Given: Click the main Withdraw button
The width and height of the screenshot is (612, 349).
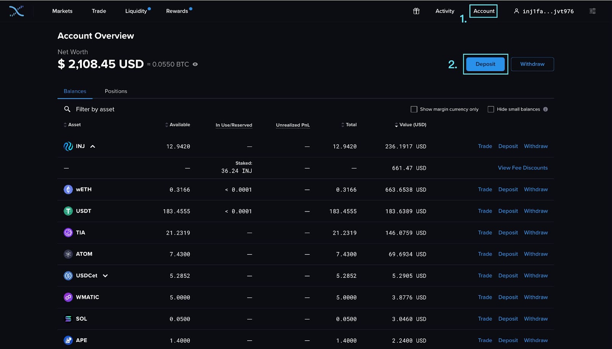Looking at the screenshot, I should pos(532,64).
